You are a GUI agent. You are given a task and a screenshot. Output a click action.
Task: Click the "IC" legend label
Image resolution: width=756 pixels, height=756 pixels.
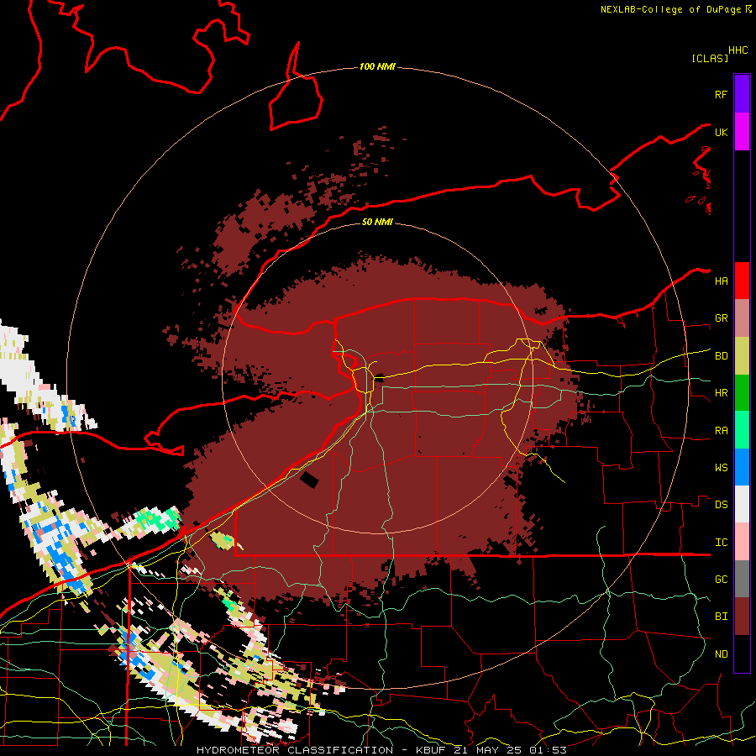point(722,543)
